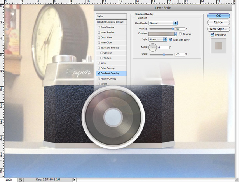239x182 pixels.
Task: Click the Opacity slider handle
Action: [173, 28]
